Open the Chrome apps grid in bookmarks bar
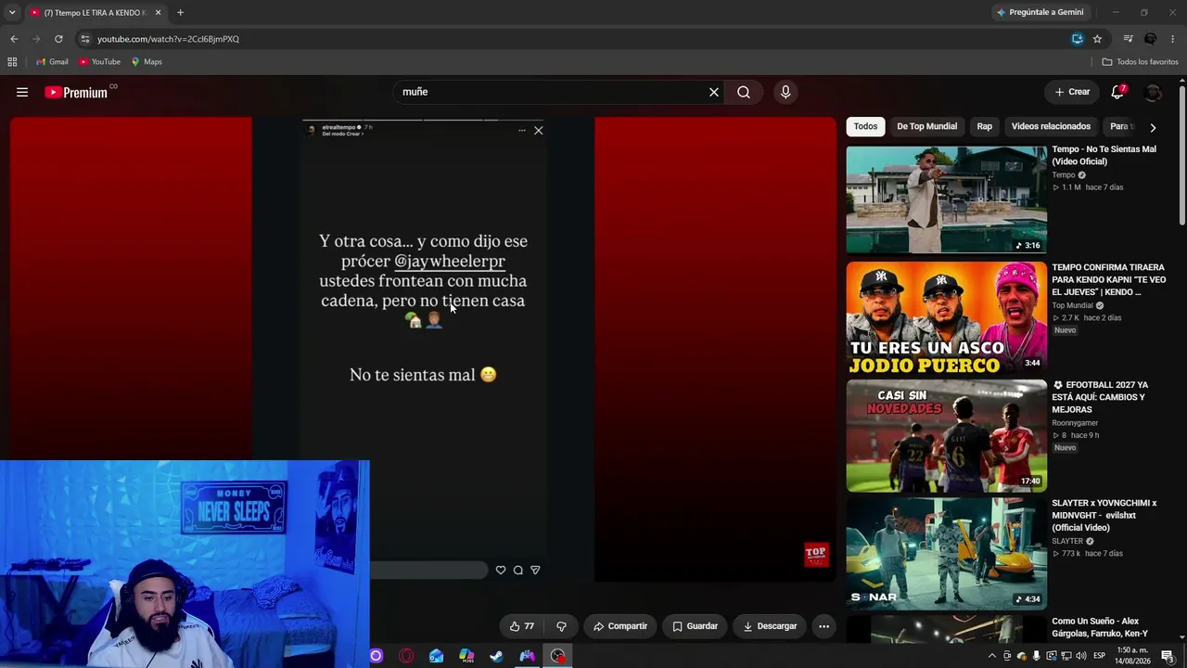The height and width of the screenshot is (668, 1187). pyautogui.click(x=12, y=62)
